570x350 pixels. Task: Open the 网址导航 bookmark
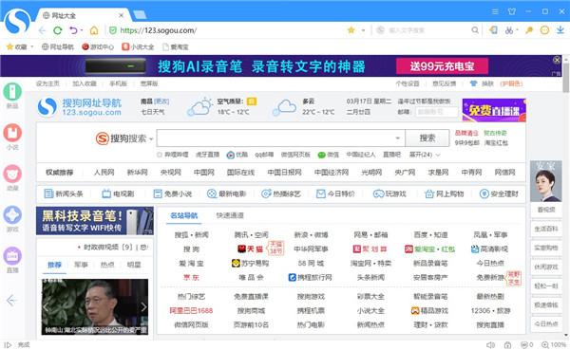pyautogui.click(x=57, y=46)
